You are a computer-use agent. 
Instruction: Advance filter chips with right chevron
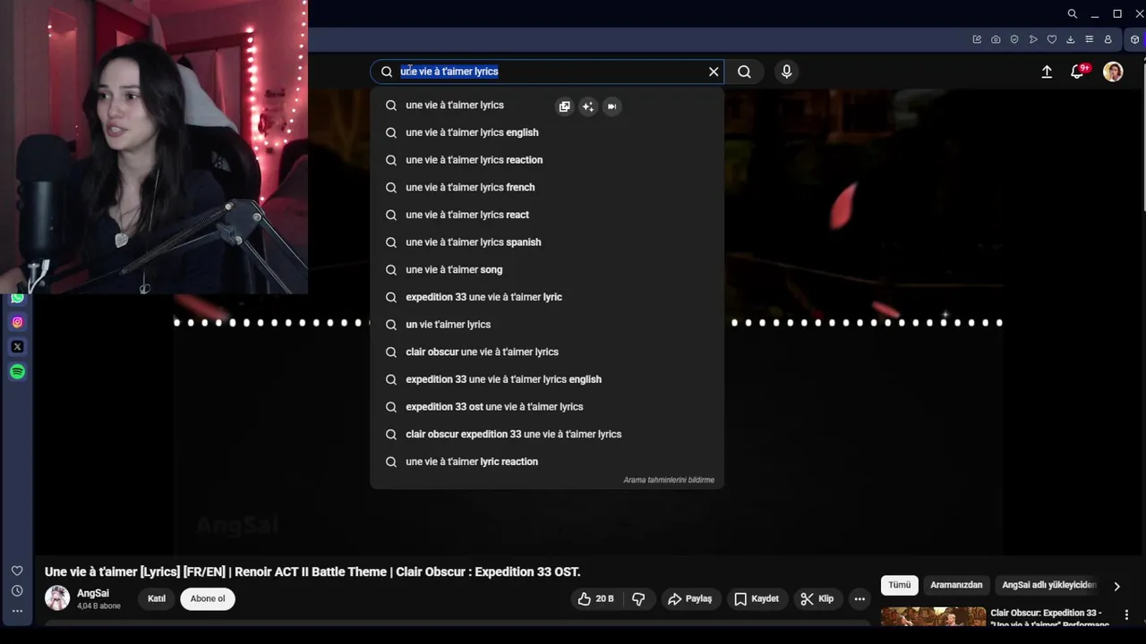click(x=1116, y=587)
